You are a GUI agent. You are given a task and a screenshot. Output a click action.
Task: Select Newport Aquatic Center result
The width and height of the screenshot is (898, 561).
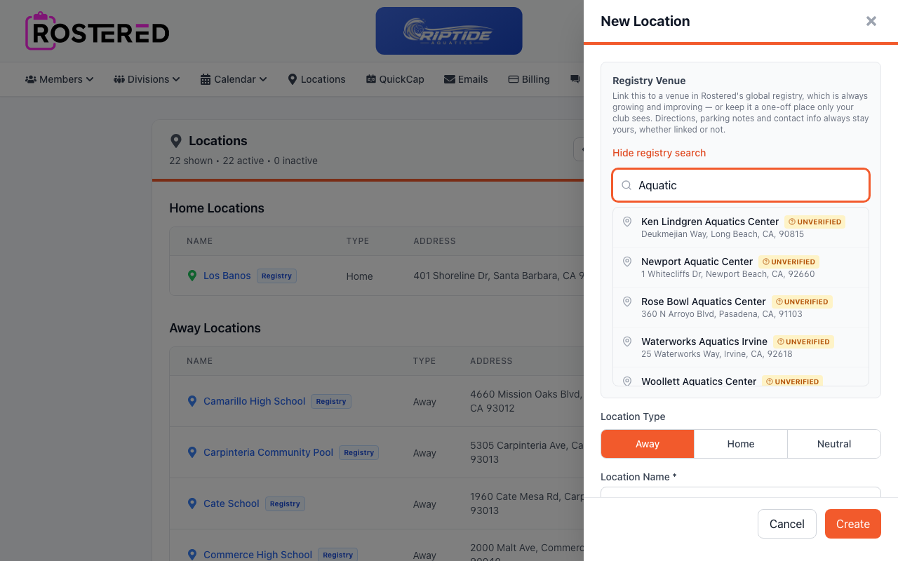(x=741, y=267)
